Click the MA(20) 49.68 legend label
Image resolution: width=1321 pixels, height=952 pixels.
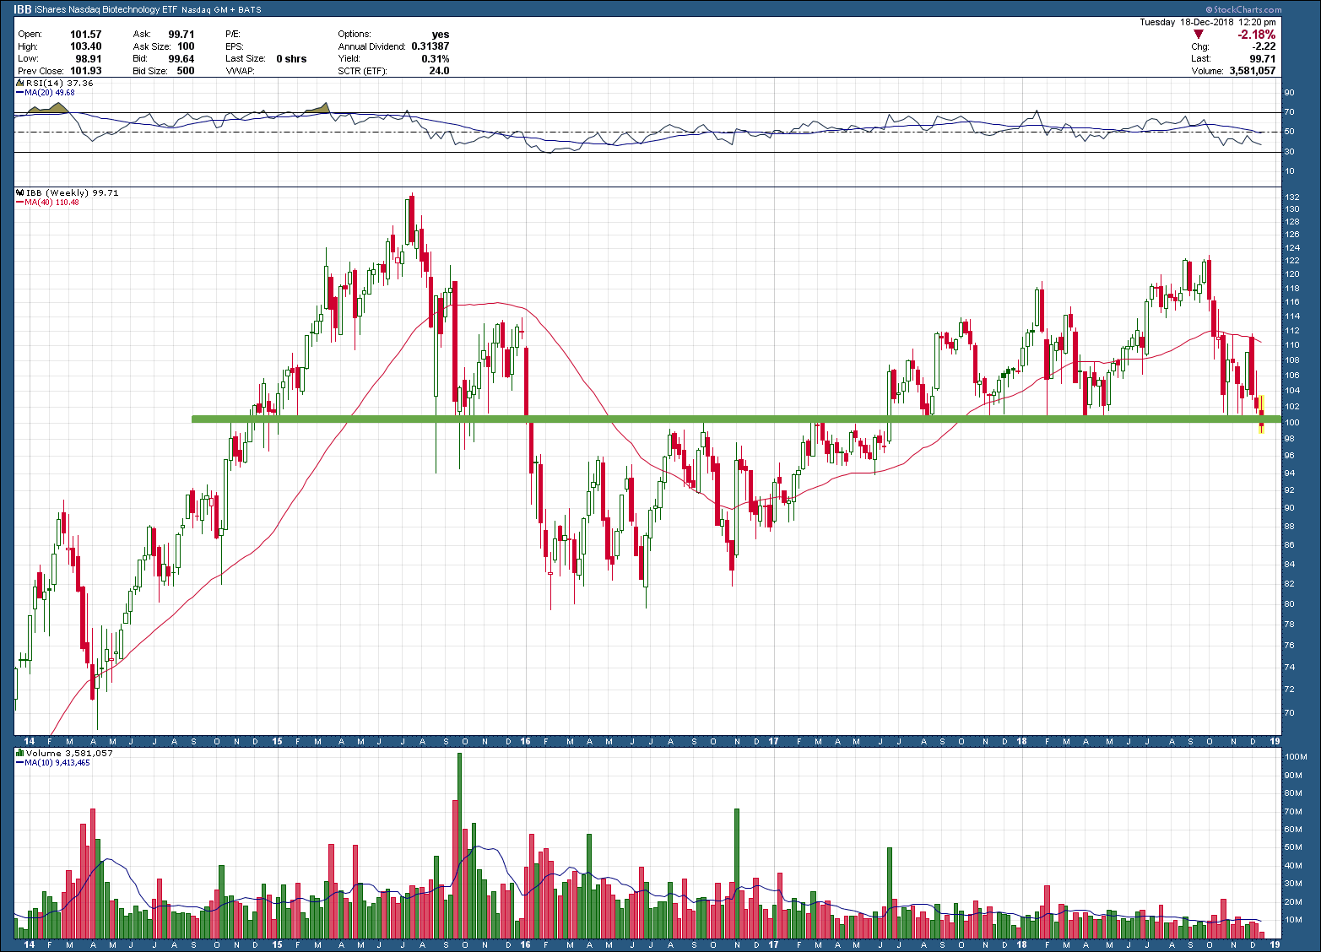(x=49, y=93)
